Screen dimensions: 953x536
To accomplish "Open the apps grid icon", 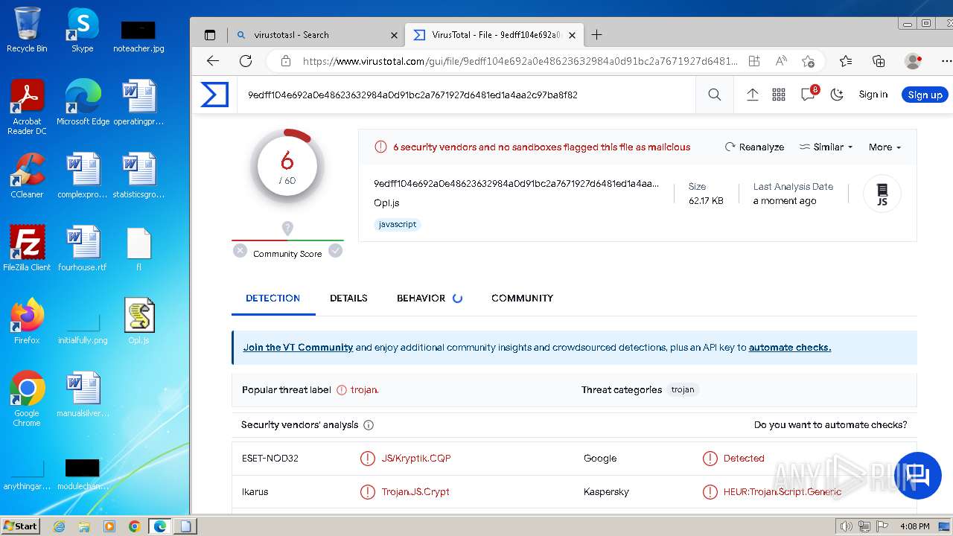I will [779, 95].
